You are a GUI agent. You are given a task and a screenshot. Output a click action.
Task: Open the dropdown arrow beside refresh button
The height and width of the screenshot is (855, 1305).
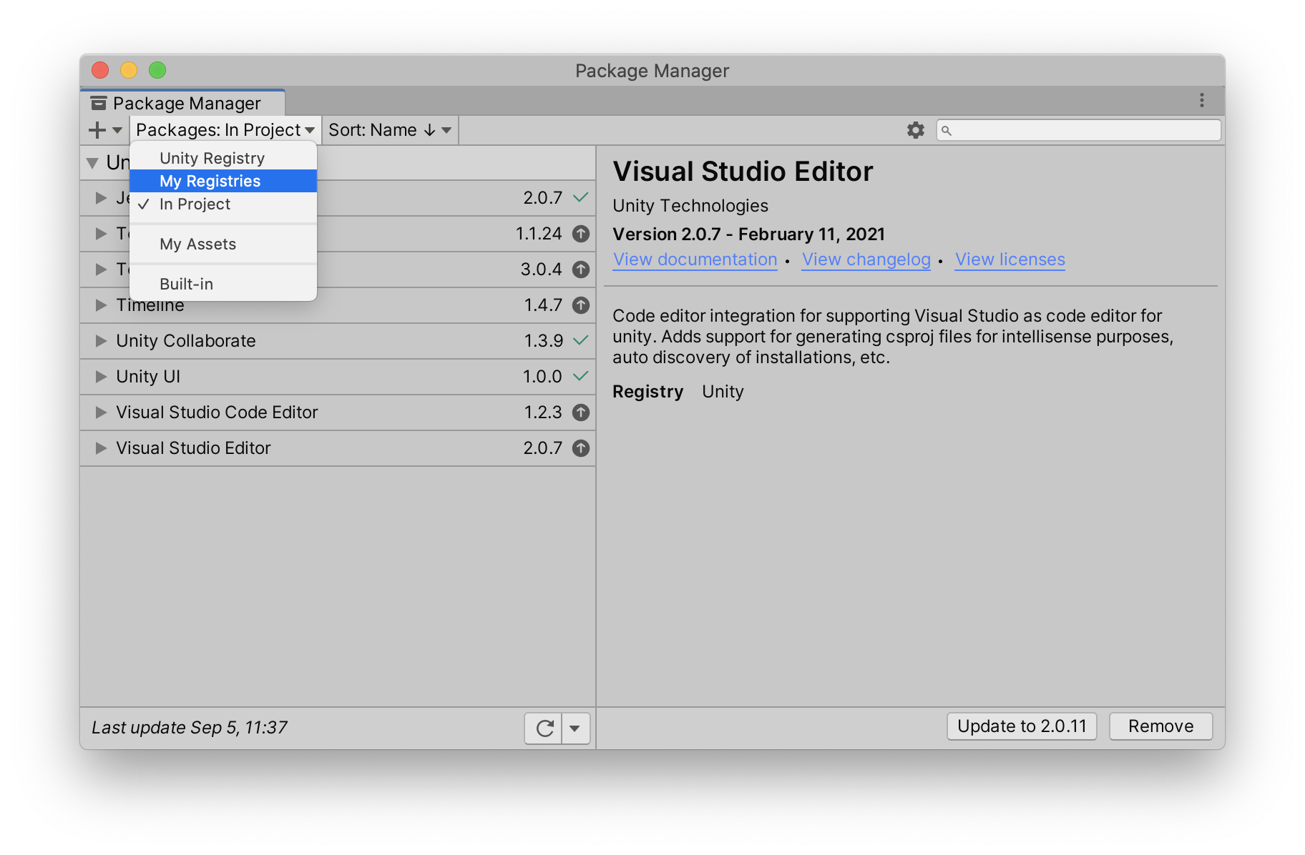pyautogui.click(x=575, y=728)
